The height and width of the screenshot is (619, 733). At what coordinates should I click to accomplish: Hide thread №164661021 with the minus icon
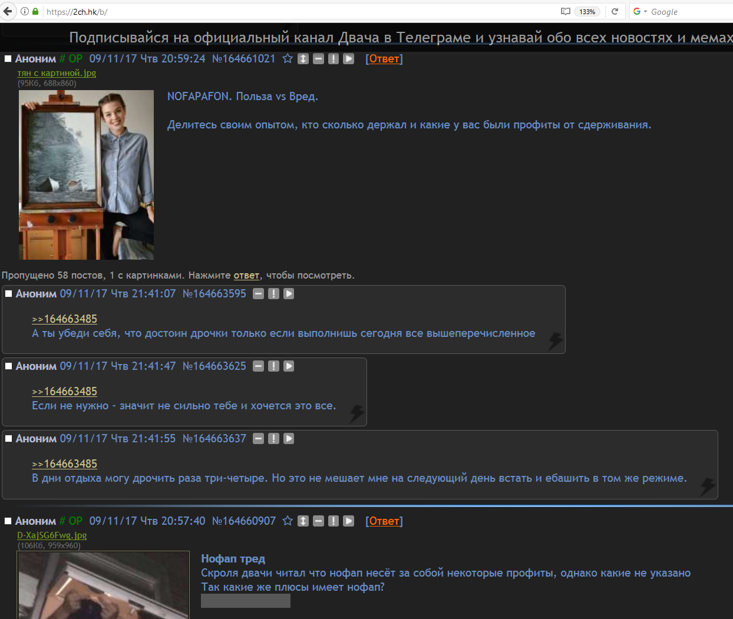click(318, 58)
